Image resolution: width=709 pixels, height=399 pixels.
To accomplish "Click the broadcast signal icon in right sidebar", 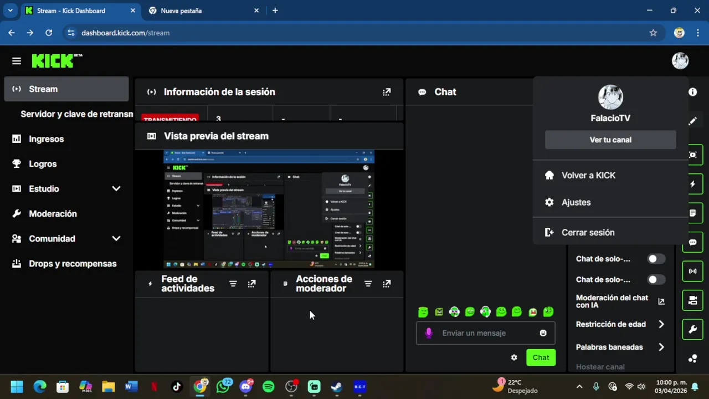I will [x=693, y=271].
